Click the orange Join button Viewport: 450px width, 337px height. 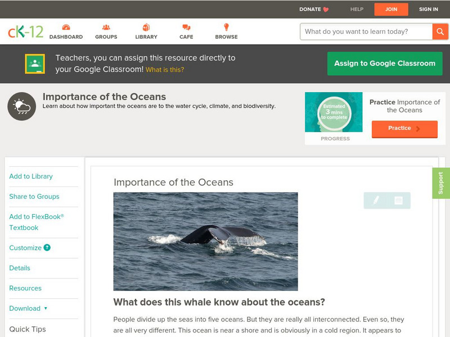(391, 10)
